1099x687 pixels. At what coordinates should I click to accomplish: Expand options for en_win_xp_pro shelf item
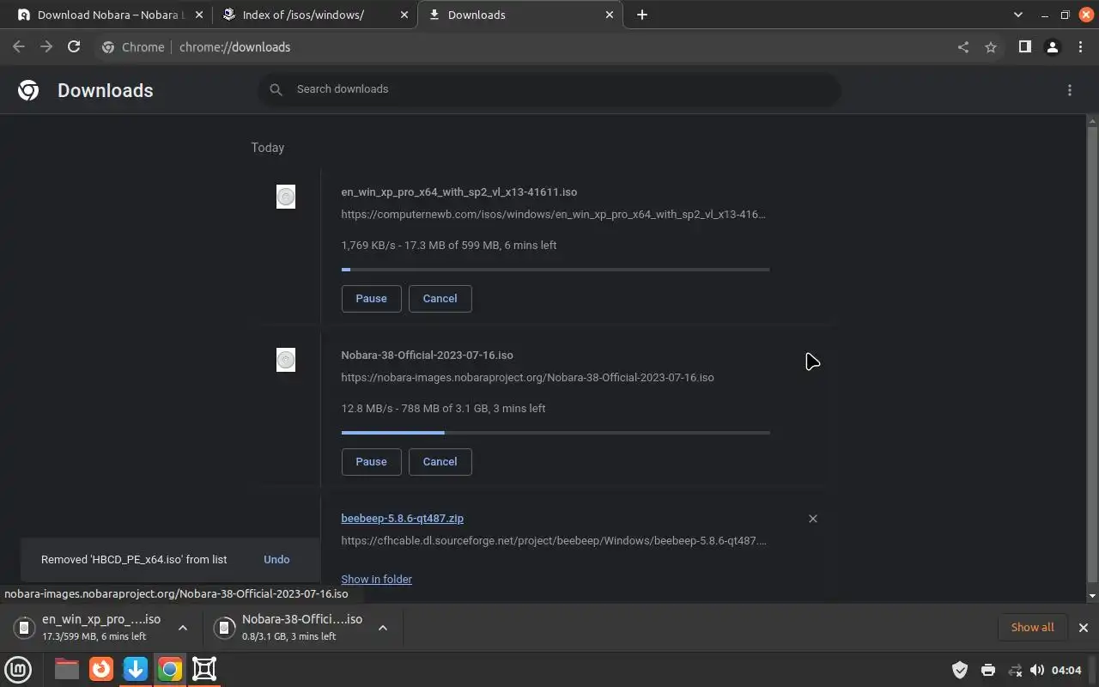(183, 628)
